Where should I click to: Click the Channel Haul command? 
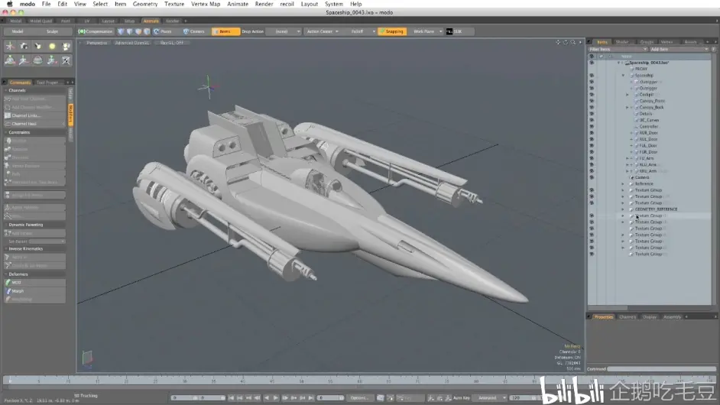pyautogui.click(x=35, y=124)
